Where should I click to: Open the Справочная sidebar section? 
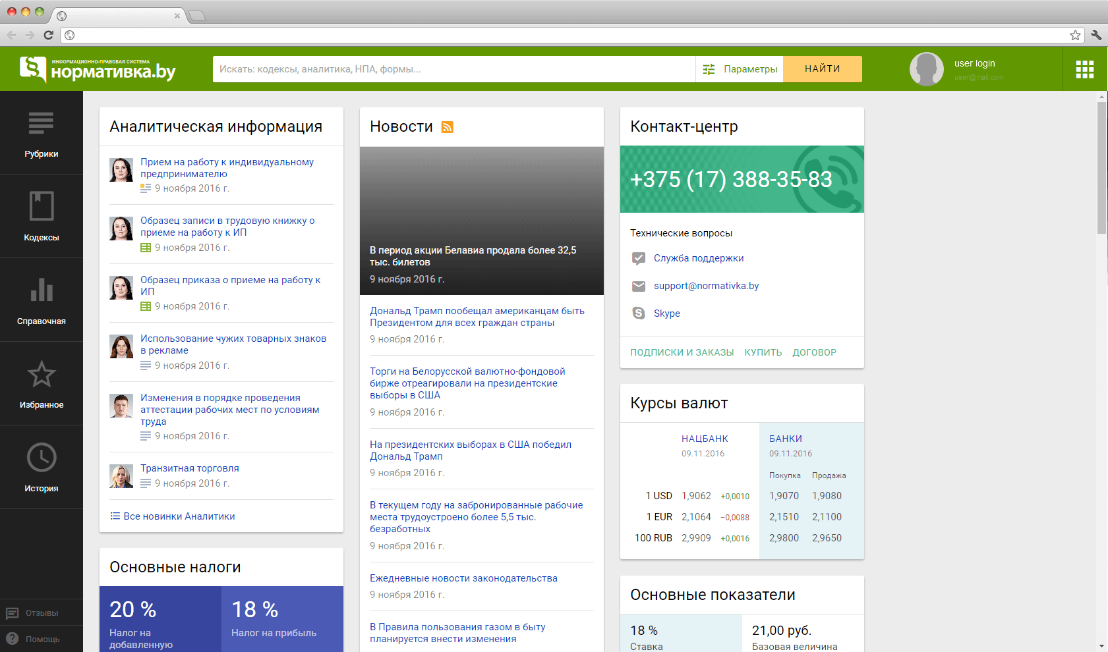pos(41,300)
